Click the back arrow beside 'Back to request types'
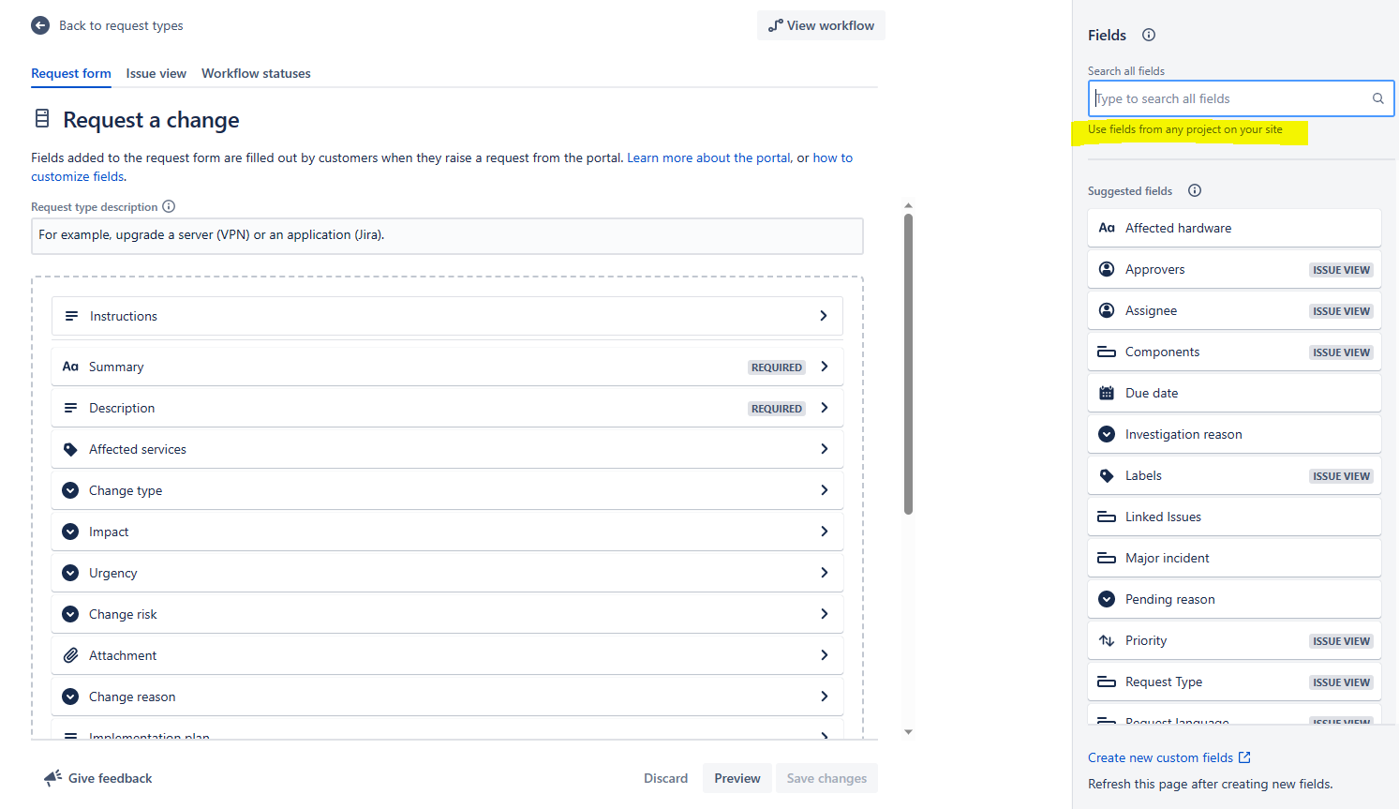 [x=39, y=25]
